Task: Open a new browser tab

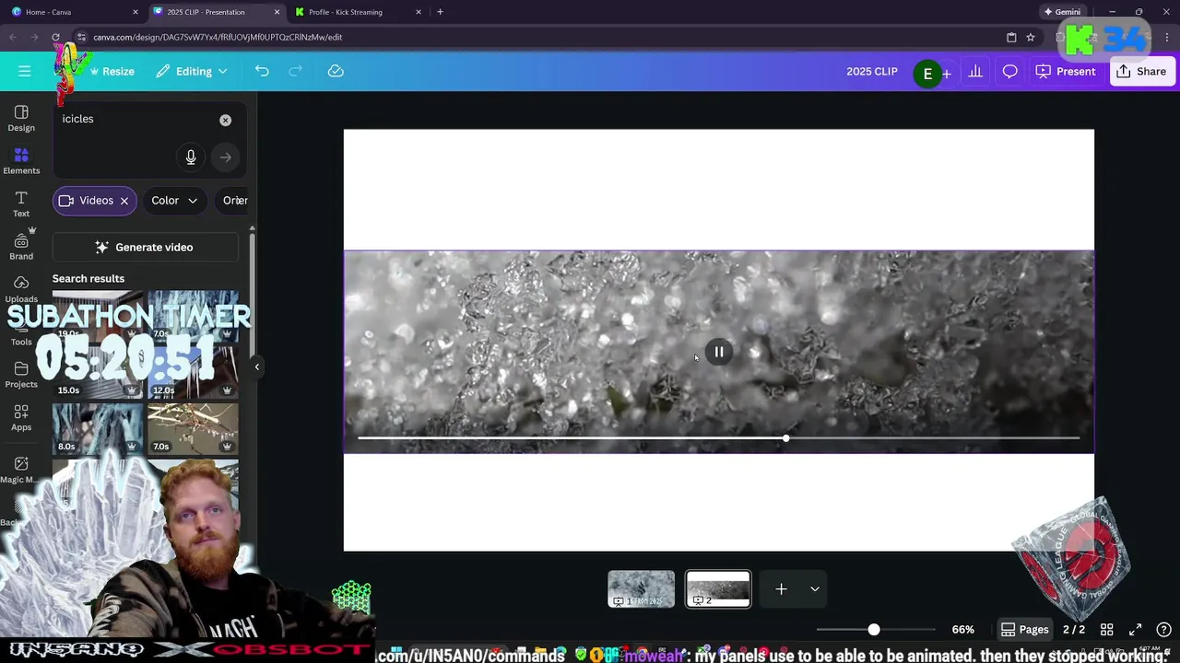Action: pyautogui.click(x=440, y=12)
